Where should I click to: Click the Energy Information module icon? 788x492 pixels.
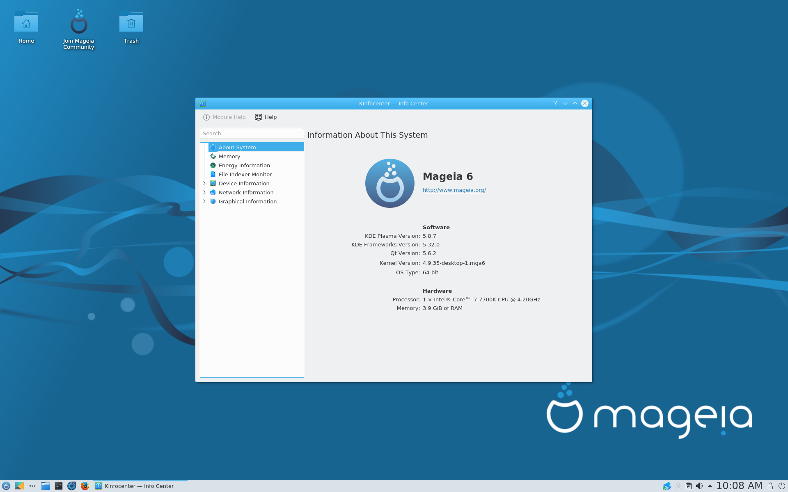(213, 165)
